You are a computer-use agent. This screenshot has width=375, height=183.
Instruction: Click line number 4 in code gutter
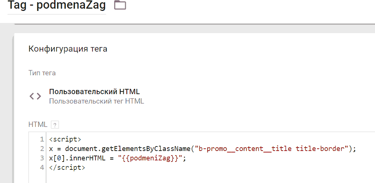point(42,168)
